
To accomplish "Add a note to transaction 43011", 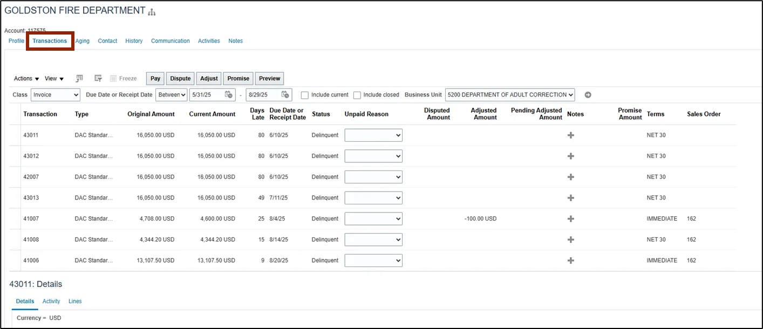I will pyautogui.click(x=571, y=135).
